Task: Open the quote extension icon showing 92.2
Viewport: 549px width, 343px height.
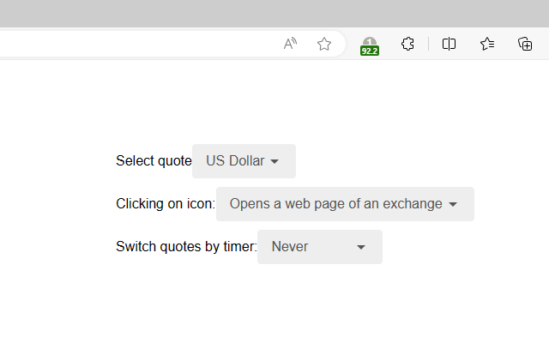Action: tap(369, 44)
